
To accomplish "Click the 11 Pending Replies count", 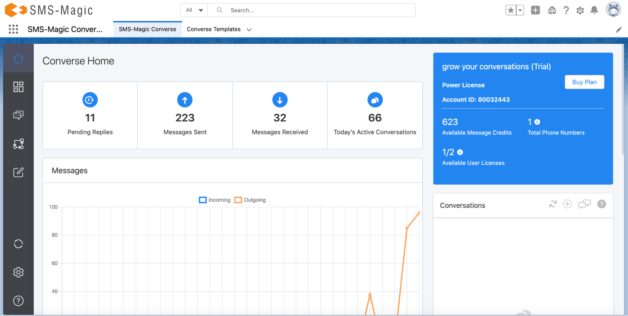I will coord(90,118).
